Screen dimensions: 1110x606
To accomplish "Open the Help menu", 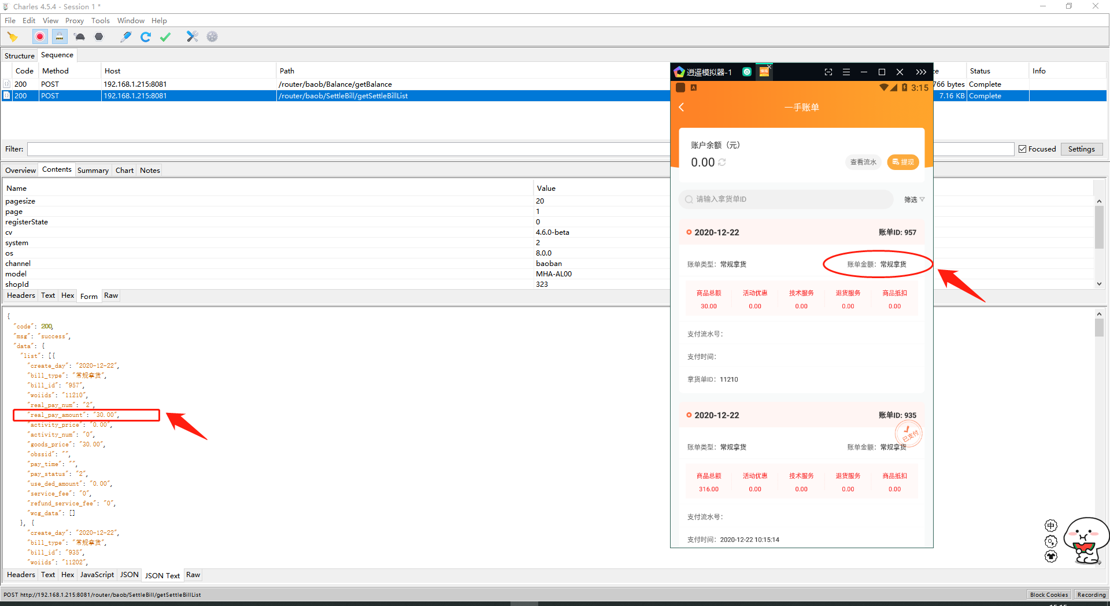I will tap(159, 21).
